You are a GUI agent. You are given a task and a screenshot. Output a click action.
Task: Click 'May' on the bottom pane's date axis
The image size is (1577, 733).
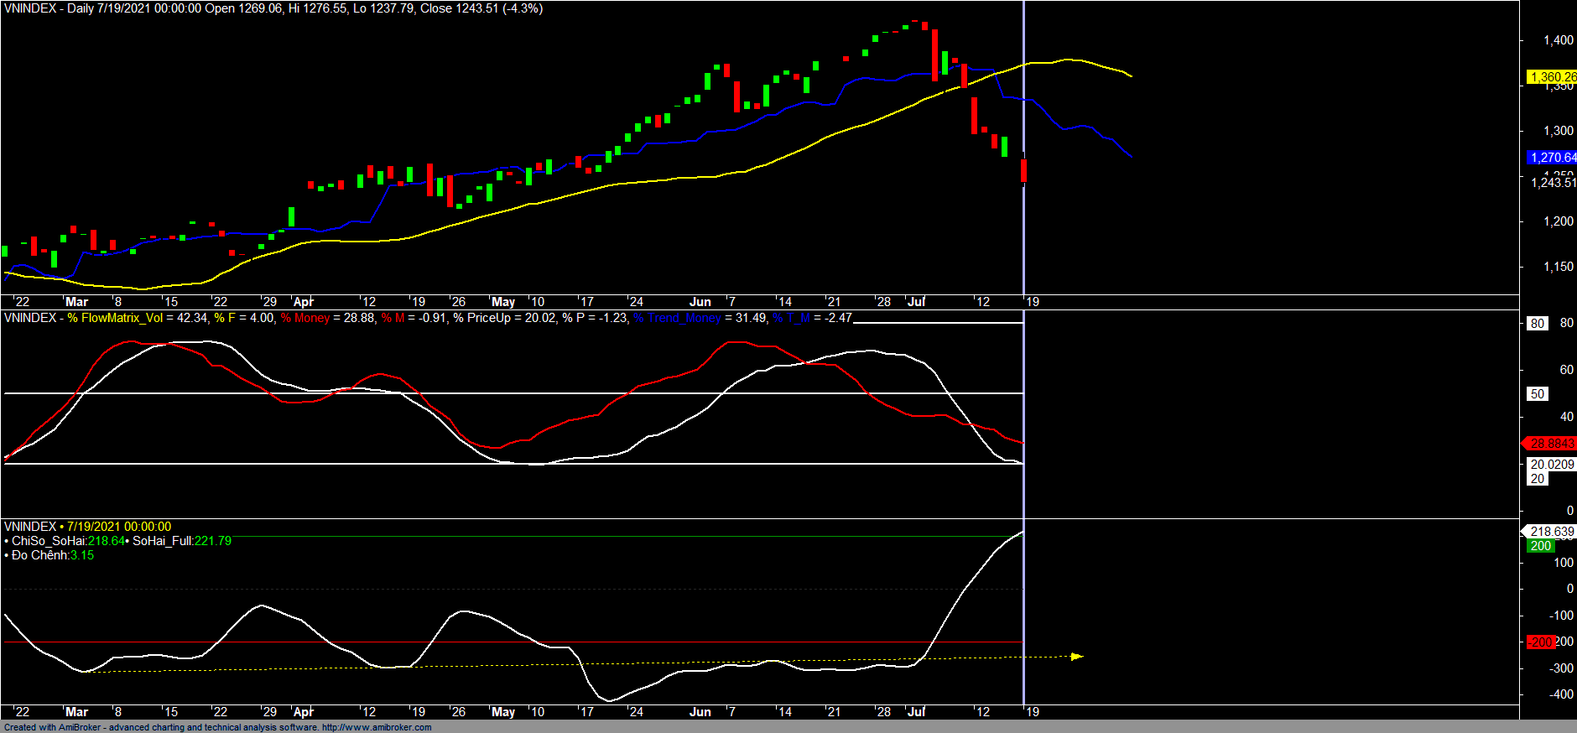click(503, 712)
